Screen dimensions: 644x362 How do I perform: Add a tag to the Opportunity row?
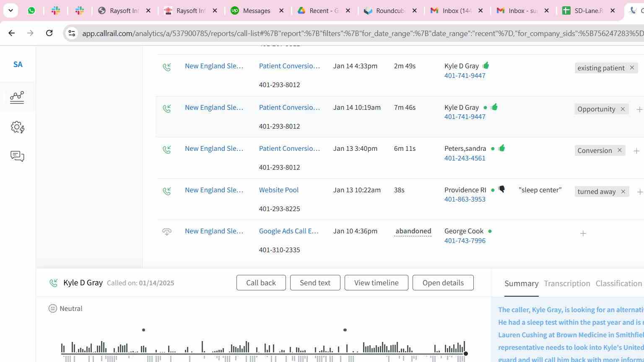pos(639,109)
